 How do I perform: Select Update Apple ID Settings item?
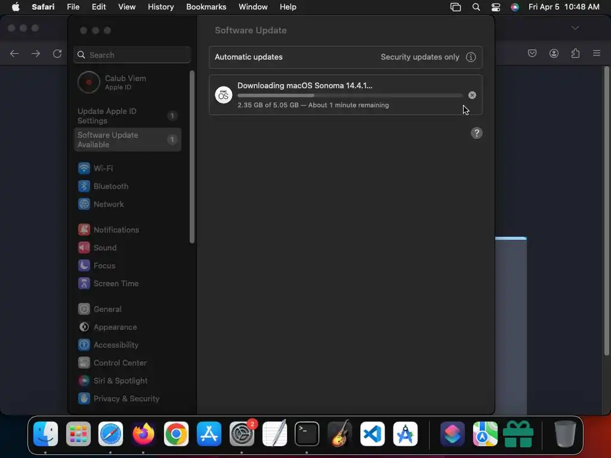128,116
